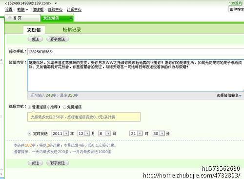Open the 选择短信签名 dropdown
This screenshot has width=244, height=179.
point(229,95)
